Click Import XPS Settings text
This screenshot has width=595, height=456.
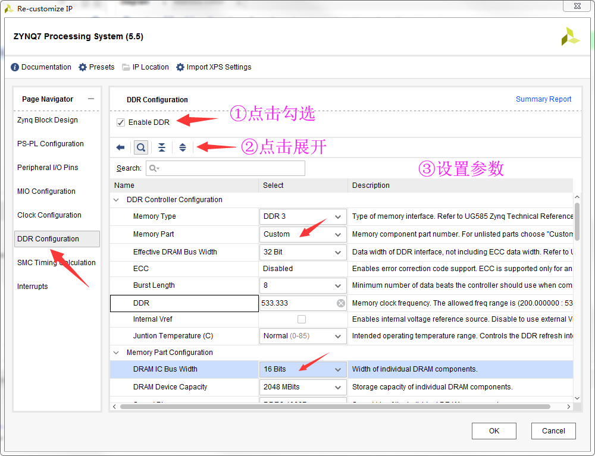coord(219,67)
